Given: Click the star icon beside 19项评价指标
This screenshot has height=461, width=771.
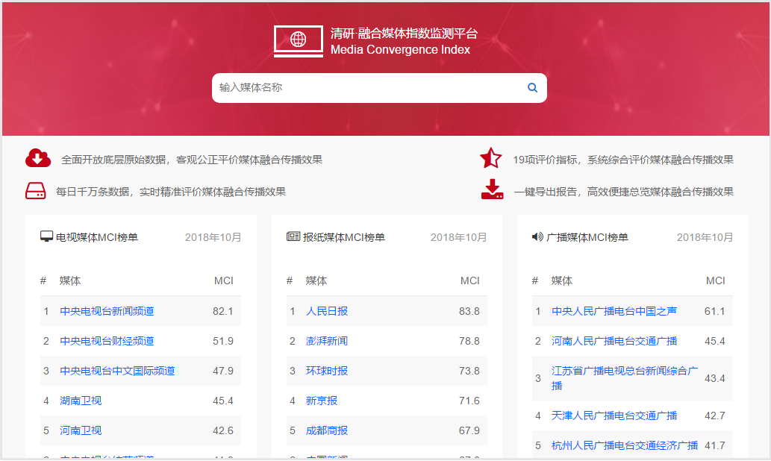Looking at the screenshot, I should tap(490, 158).
